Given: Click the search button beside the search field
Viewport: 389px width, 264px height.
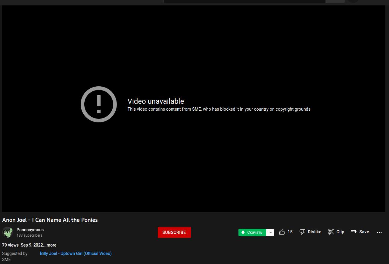Looking at the screenshot, I should point(335,1).
